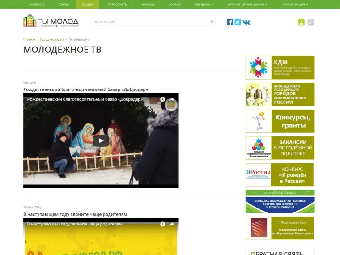Image resolution: width=340 pixels, height=255 pixels.
Task: Click share arrow on Добродар video
Action: [x=171, y=99]
